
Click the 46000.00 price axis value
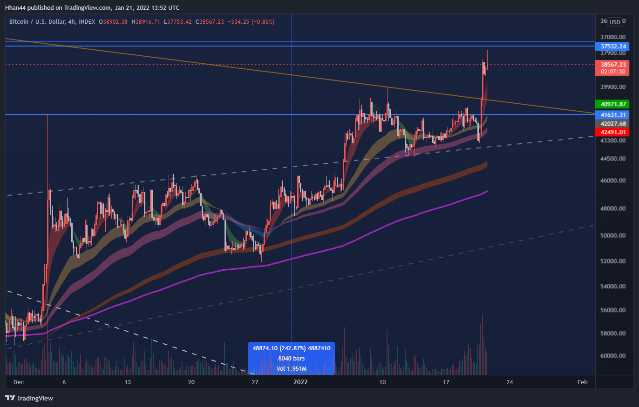pos(613,181)
